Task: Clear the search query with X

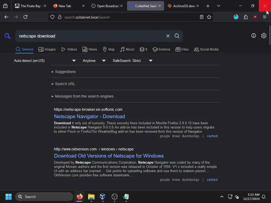Action: click(168, 36)
